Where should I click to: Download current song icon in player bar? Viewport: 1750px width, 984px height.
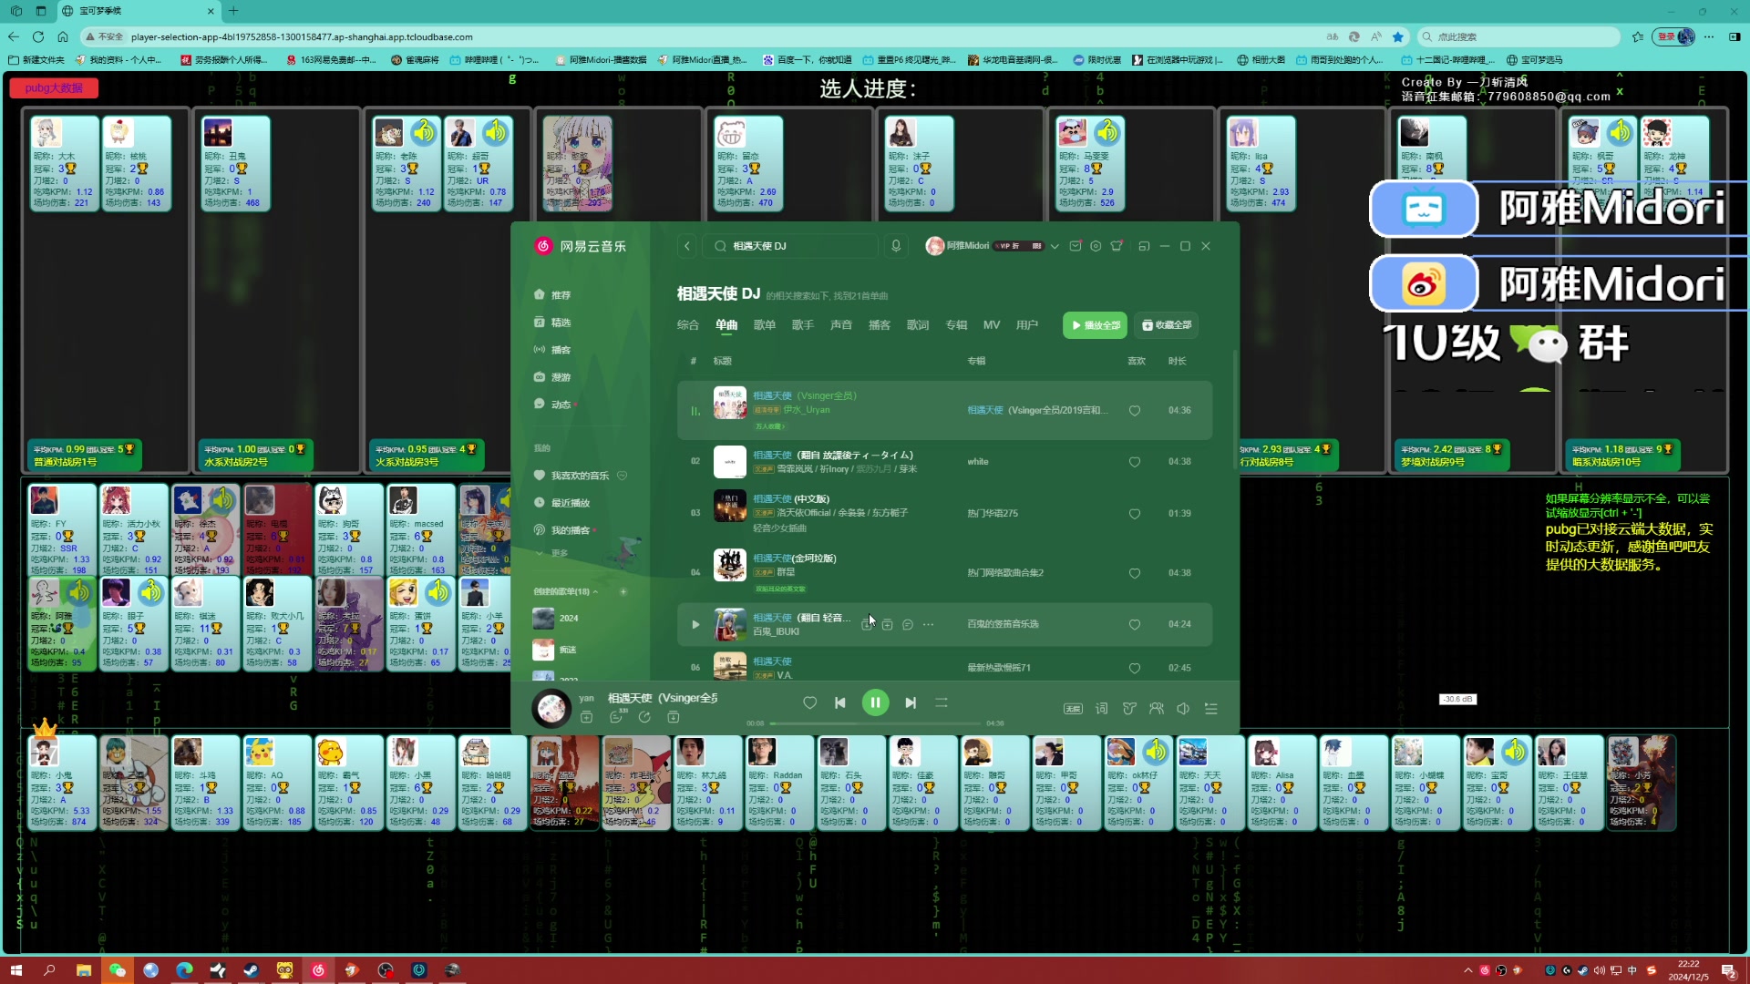(x=674, y=717)
